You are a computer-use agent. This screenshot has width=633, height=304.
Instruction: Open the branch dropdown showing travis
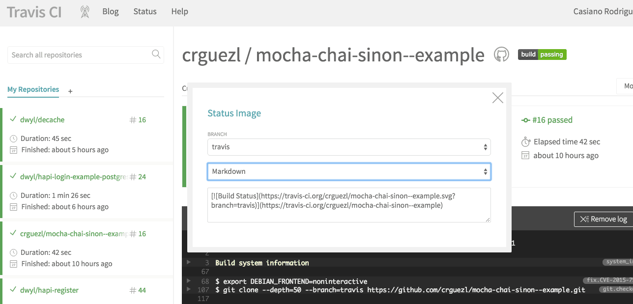tap(349, 147)
